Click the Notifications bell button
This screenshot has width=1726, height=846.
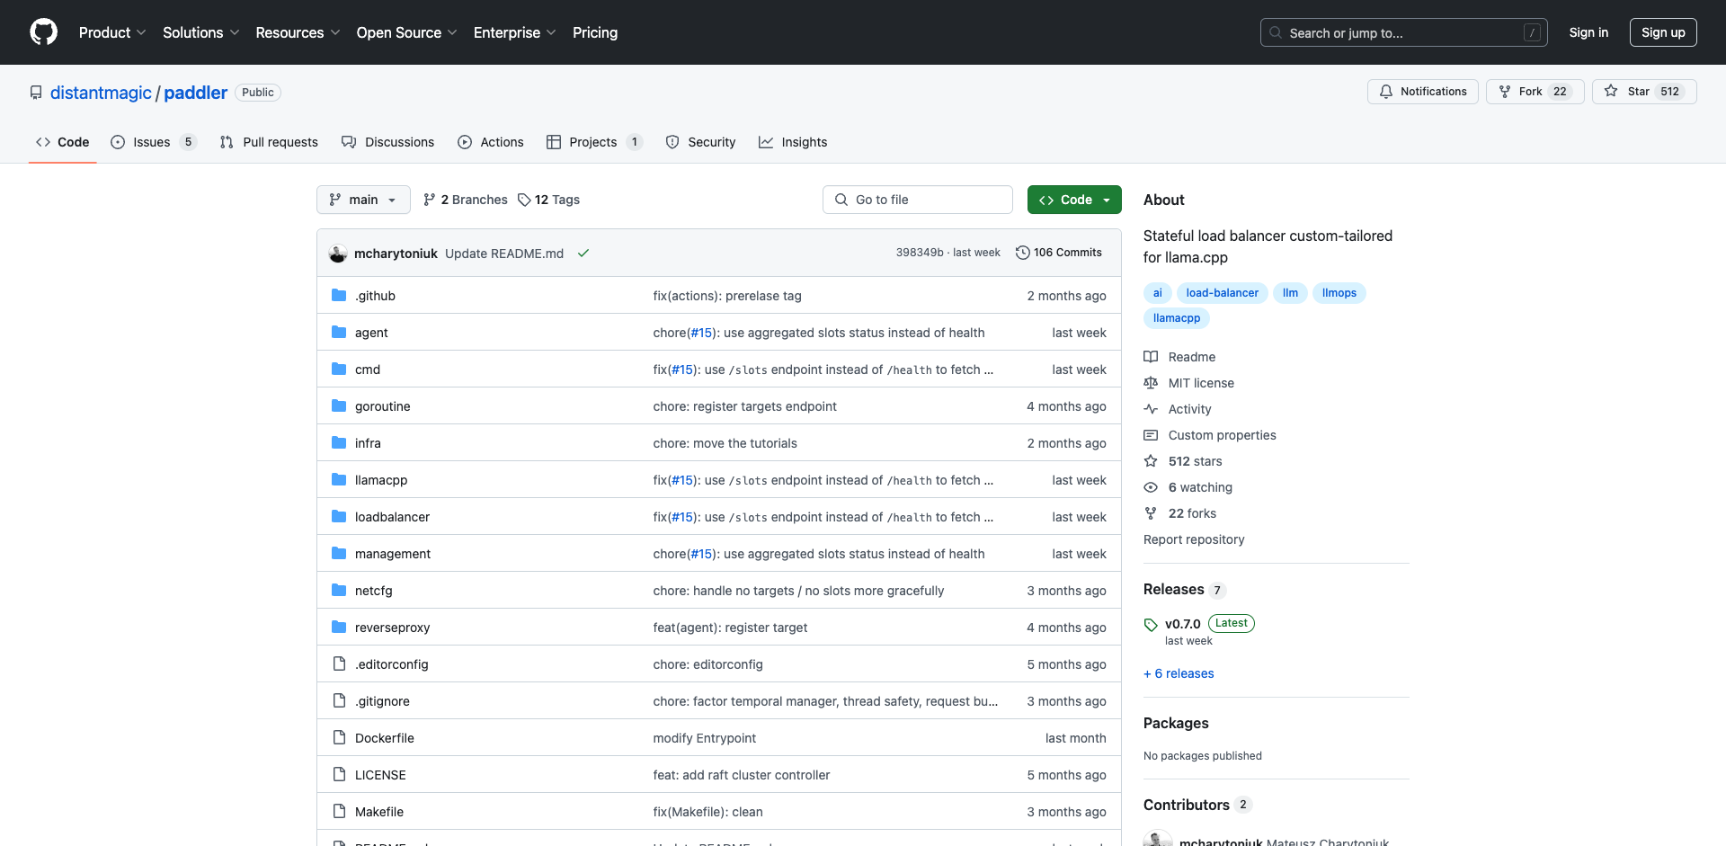point(1422,92)
